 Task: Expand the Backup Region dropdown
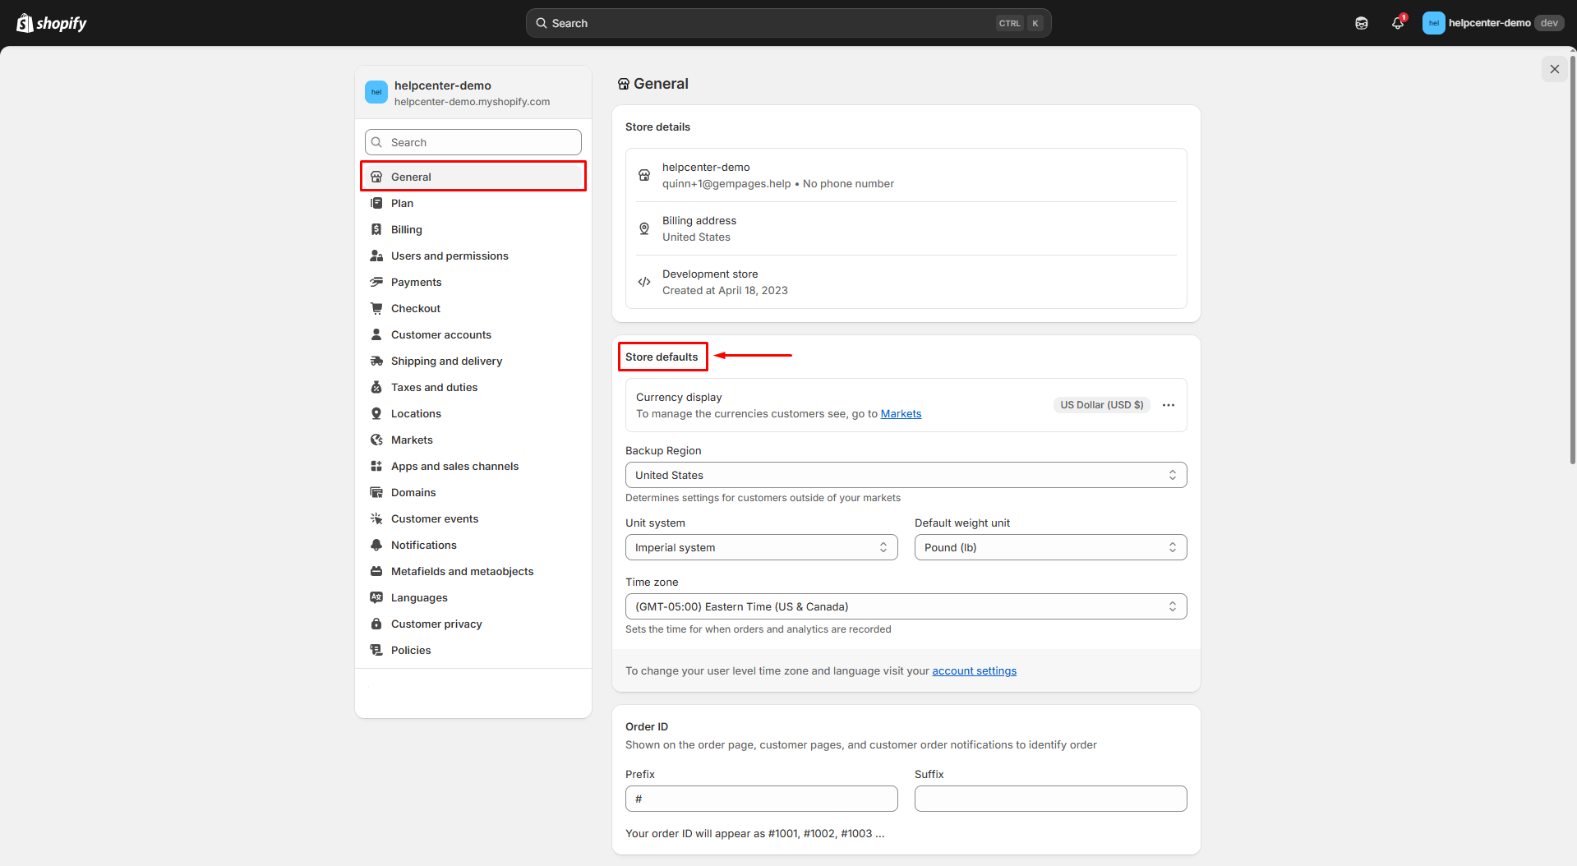(x=906, y=475)
